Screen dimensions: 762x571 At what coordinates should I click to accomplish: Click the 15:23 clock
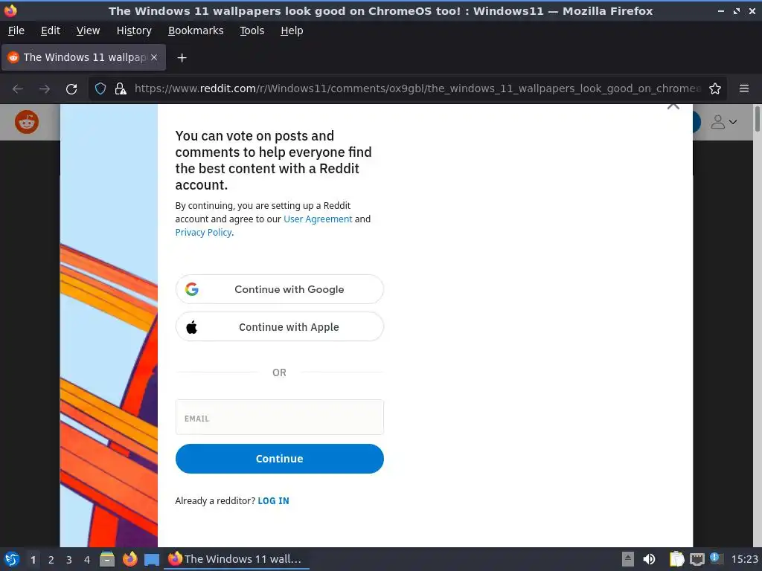(744, 559)
